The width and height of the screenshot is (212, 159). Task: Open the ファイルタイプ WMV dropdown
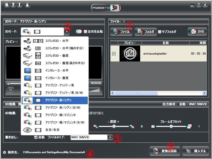(x=110, y=137)
